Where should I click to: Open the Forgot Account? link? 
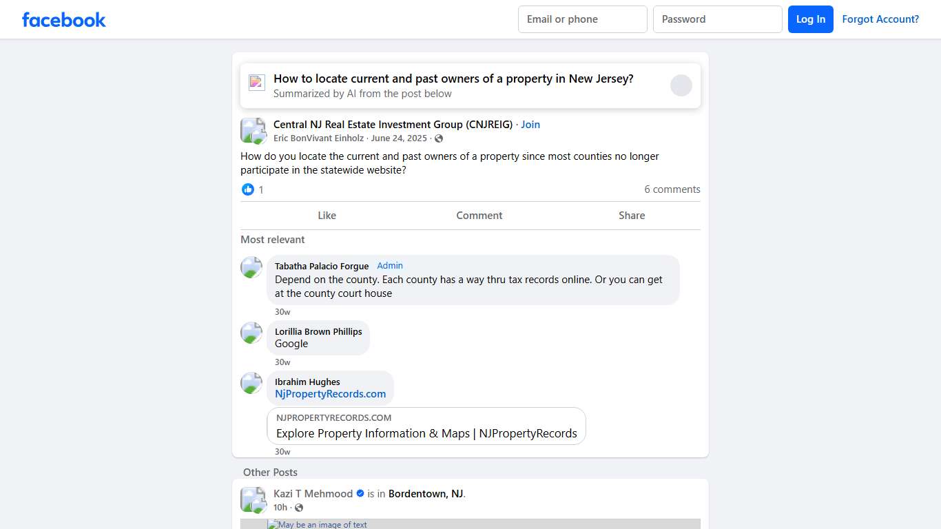[x=881, y=19]
